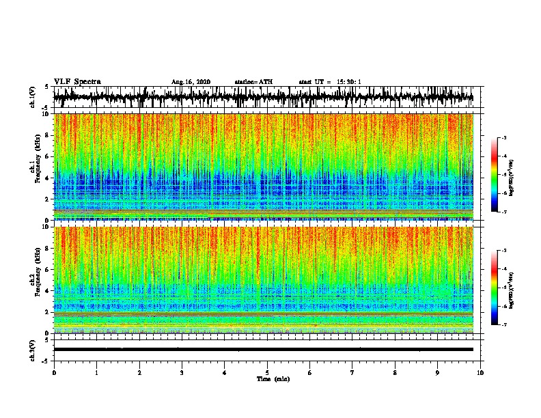This screenshot has width=541, height=418.
Task: Click the ch.1 voltage waveform trace
Action: click(263, 97)
